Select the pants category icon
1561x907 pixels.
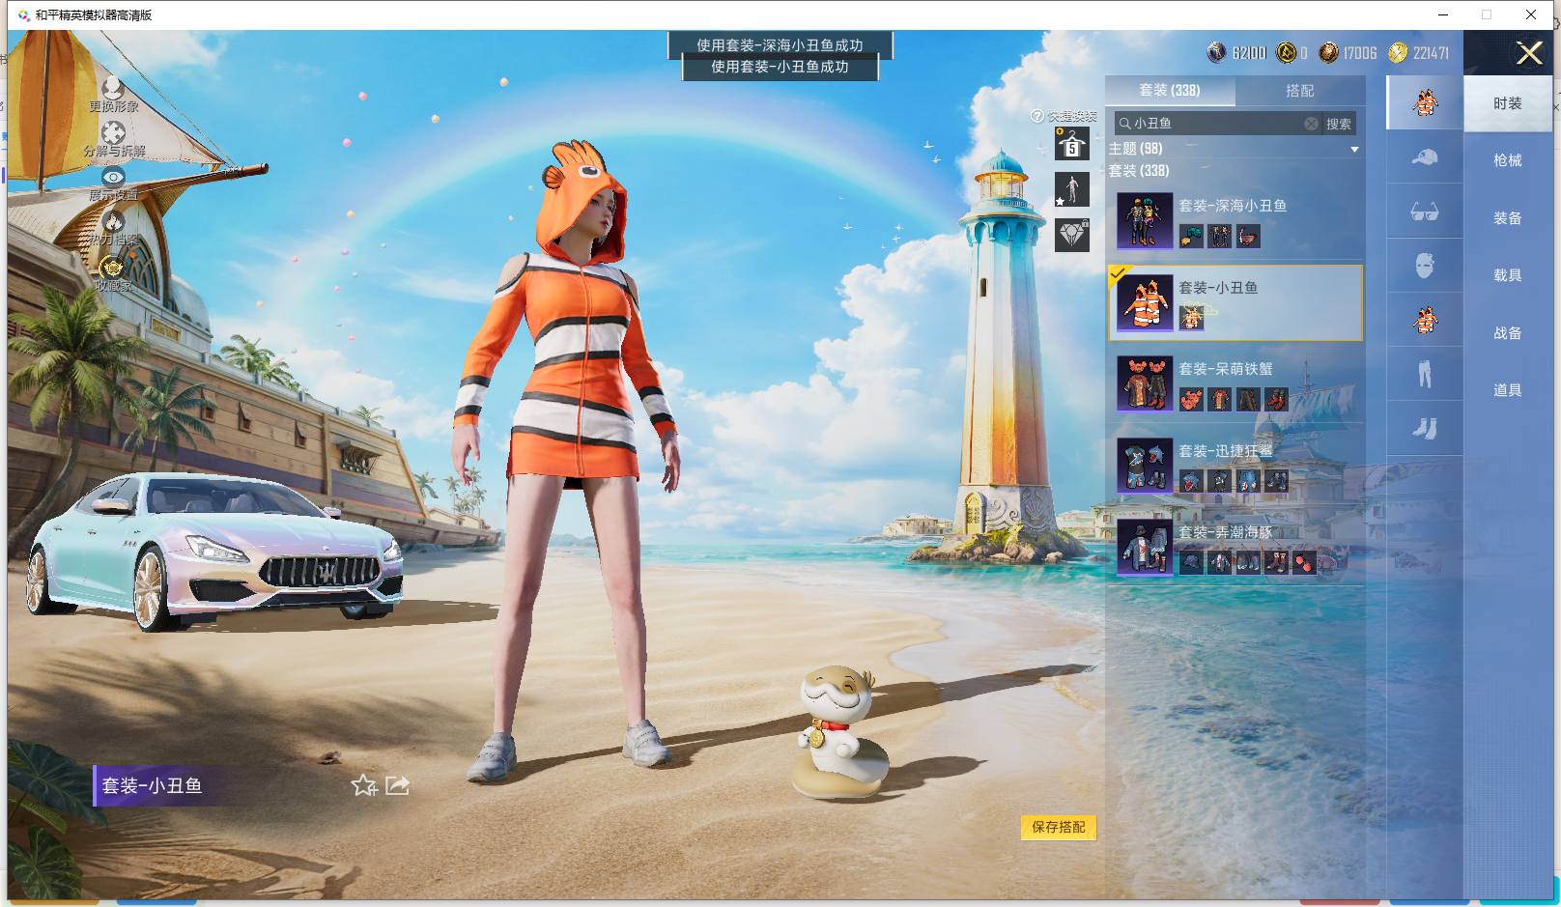point(1424,374)
